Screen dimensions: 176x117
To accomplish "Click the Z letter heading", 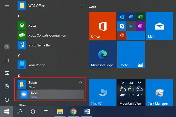I will (19, 75).
